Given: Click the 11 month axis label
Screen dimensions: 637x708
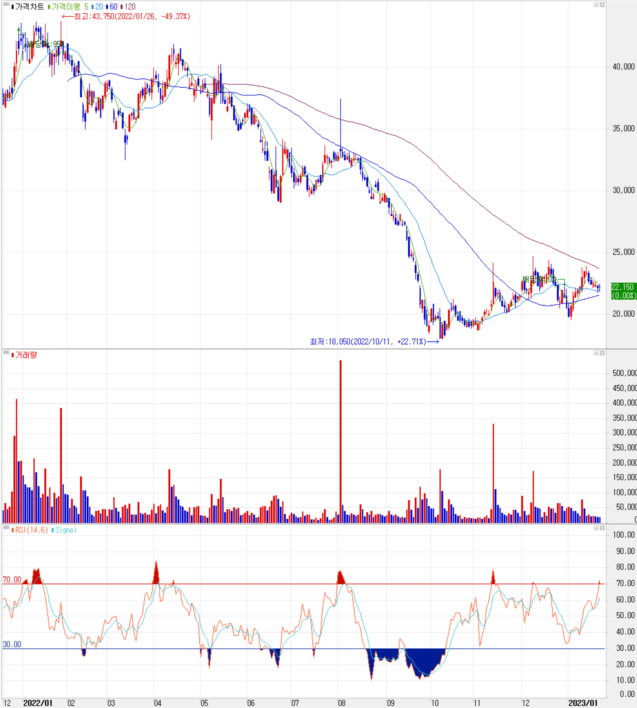Looking at the screenshot, I should 477,703.
